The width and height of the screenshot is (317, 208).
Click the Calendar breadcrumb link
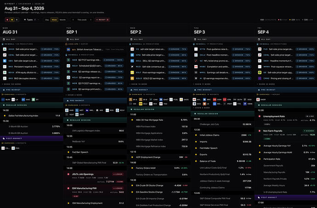pos(25,4)
